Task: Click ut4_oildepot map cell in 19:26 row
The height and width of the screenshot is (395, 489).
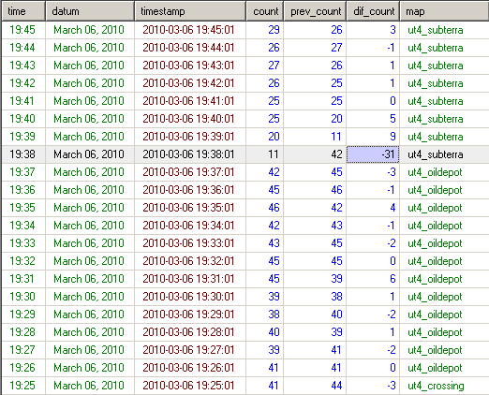Action: click(445, 368)
